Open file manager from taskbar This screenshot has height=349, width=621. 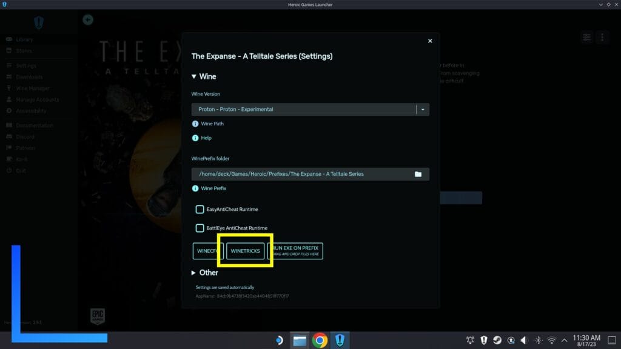[300, 341]
